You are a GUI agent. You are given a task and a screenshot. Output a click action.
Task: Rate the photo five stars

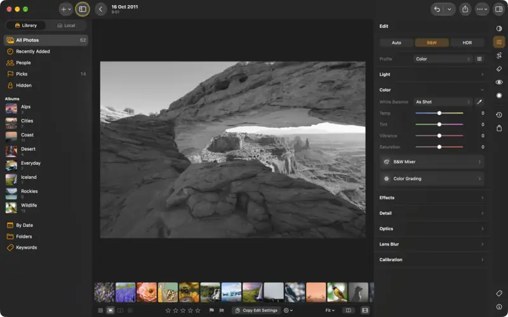tap(197, 311)
